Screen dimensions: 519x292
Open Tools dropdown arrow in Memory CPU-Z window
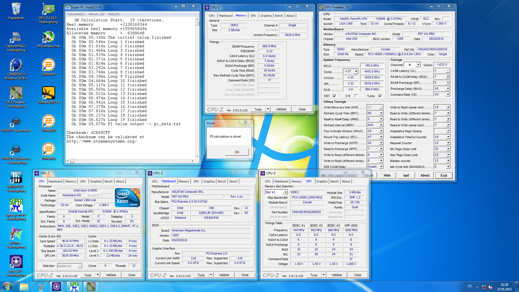tap(268, 109)
